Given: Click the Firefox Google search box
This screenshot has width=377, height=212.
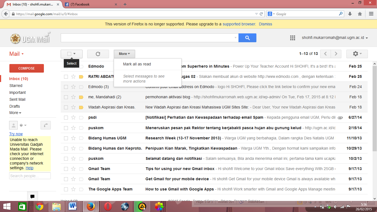Looking at the screenshot, I should [x=305, y=14].
